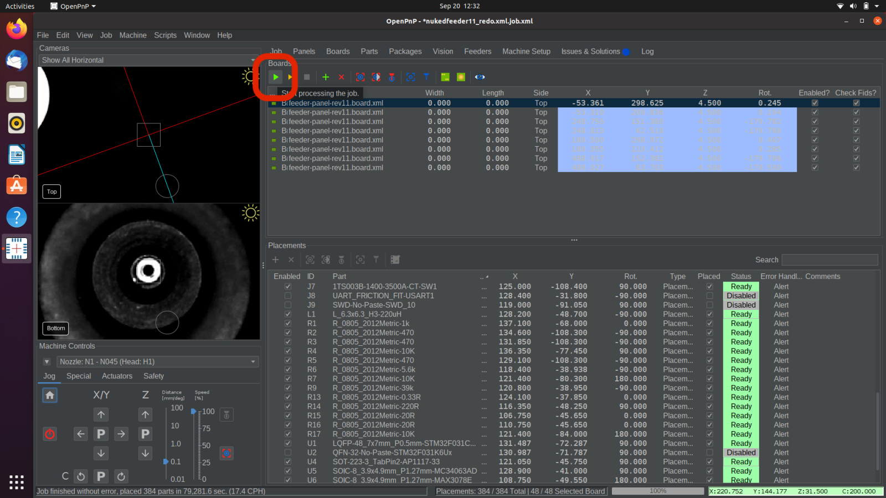Start processing the job with green play button
The width and height of the screenshot is (886, 498).
[275, 77]
